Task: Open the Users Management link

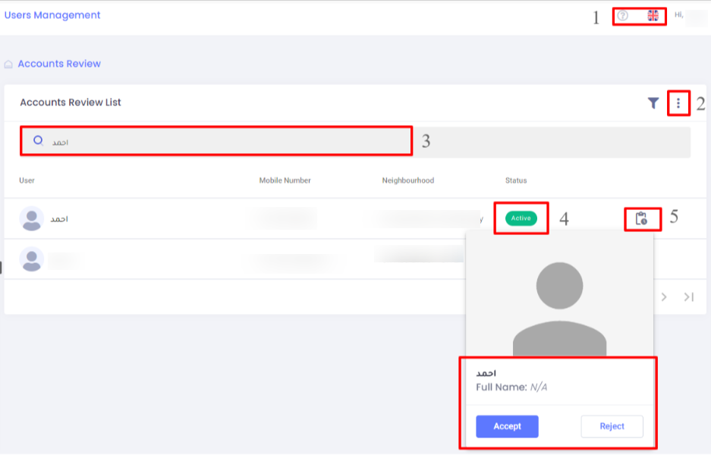Action: click(x=52, y=15)
